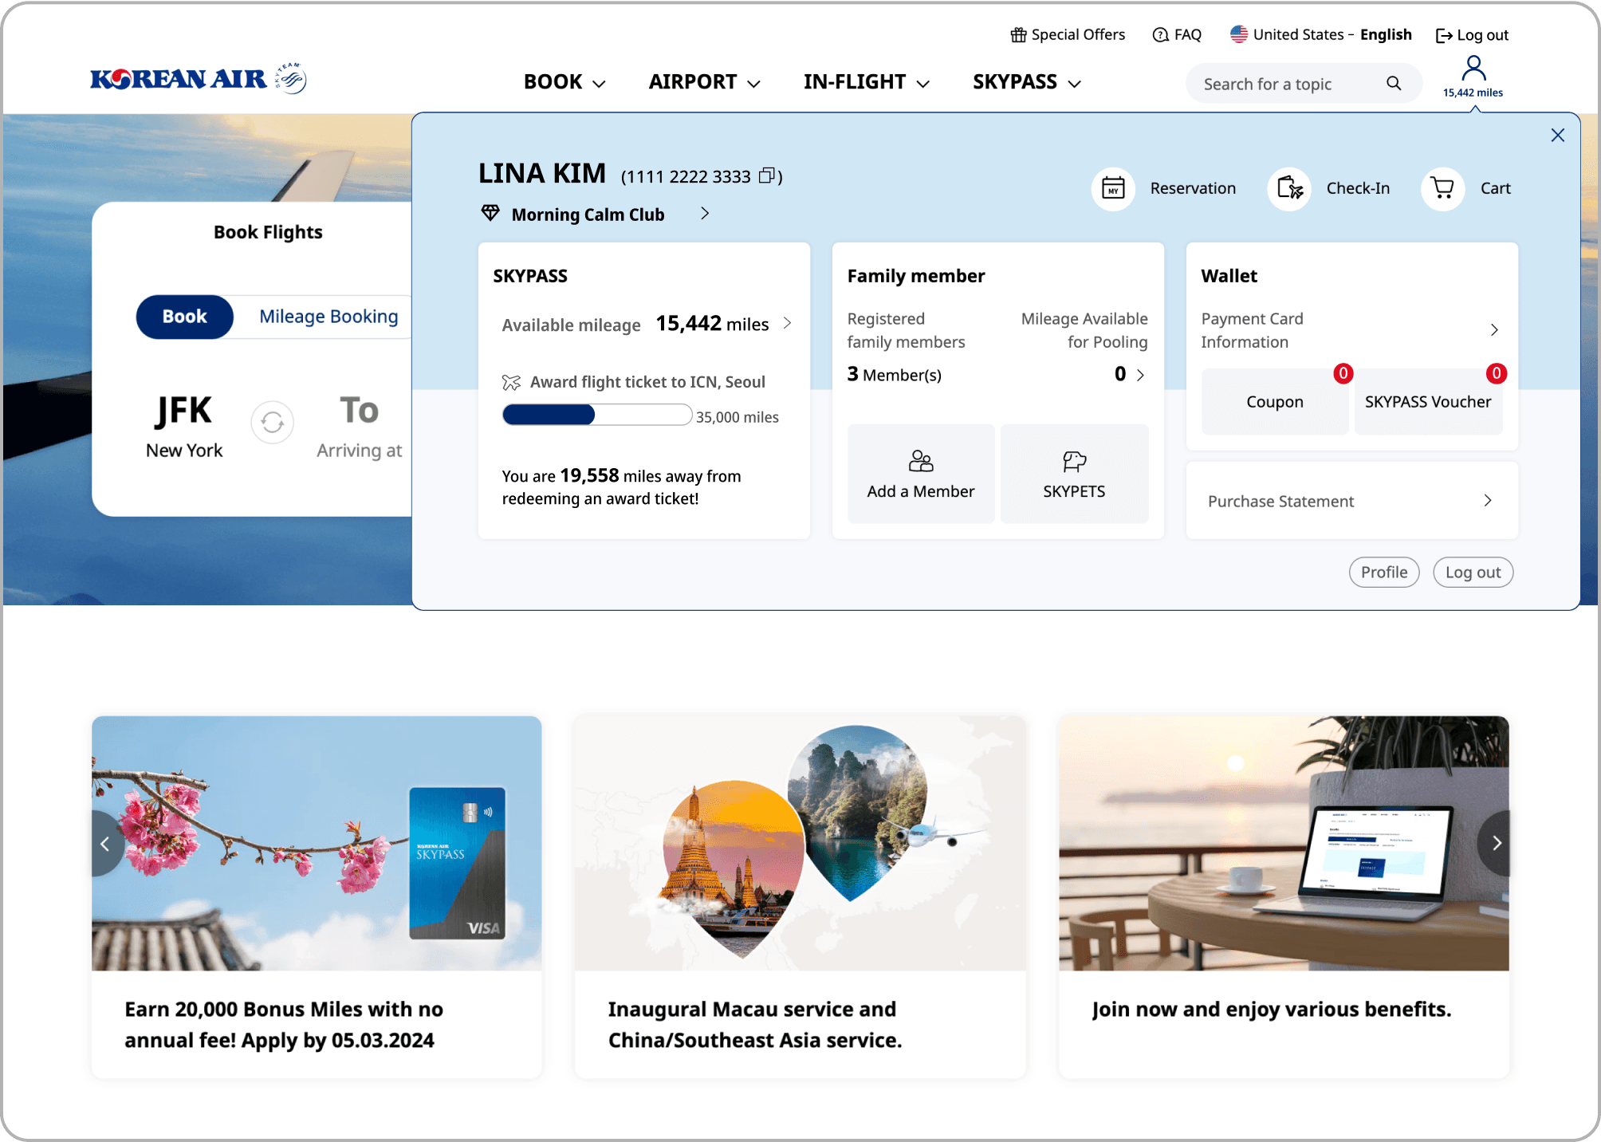Click the user profile icon with miles
Image resolution: width=1601 pixels, height=1142 pixels.
[x=1473, y=77]
